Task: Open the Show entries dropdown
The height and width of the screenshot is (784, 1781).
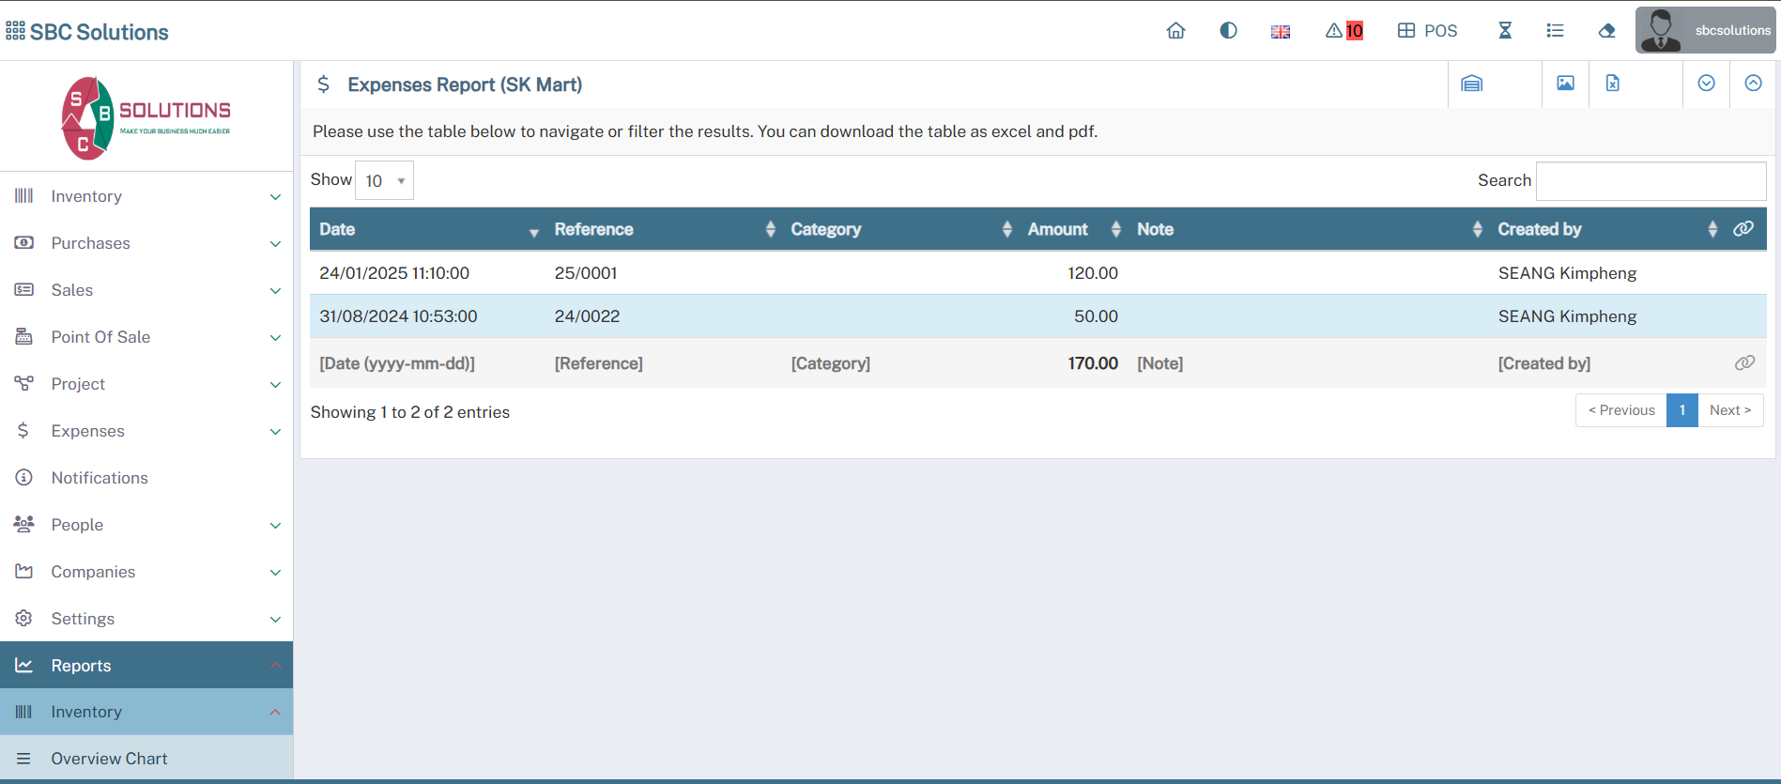Action: point(385,180)
